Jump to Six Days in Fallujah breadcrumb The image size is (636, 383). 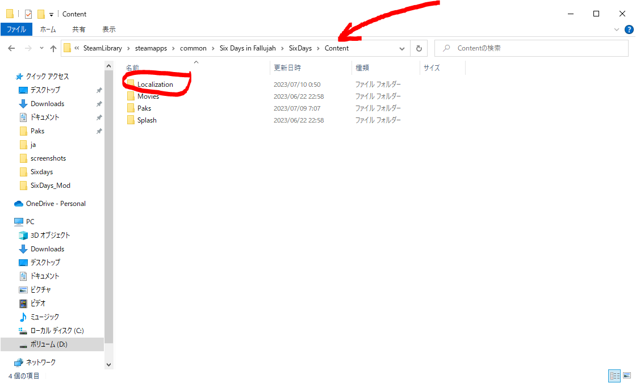(248, 48)
